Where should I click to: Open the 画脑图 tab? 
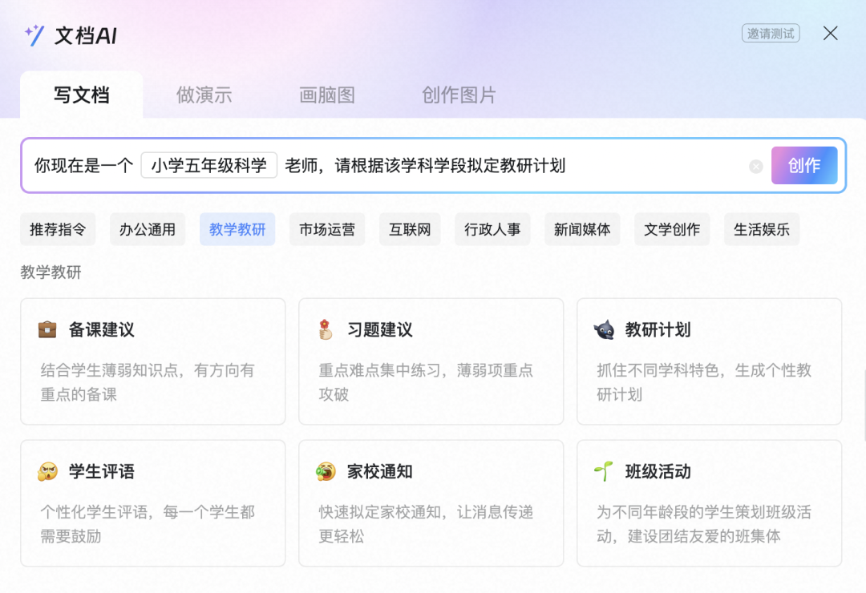[x=327, y=95]
